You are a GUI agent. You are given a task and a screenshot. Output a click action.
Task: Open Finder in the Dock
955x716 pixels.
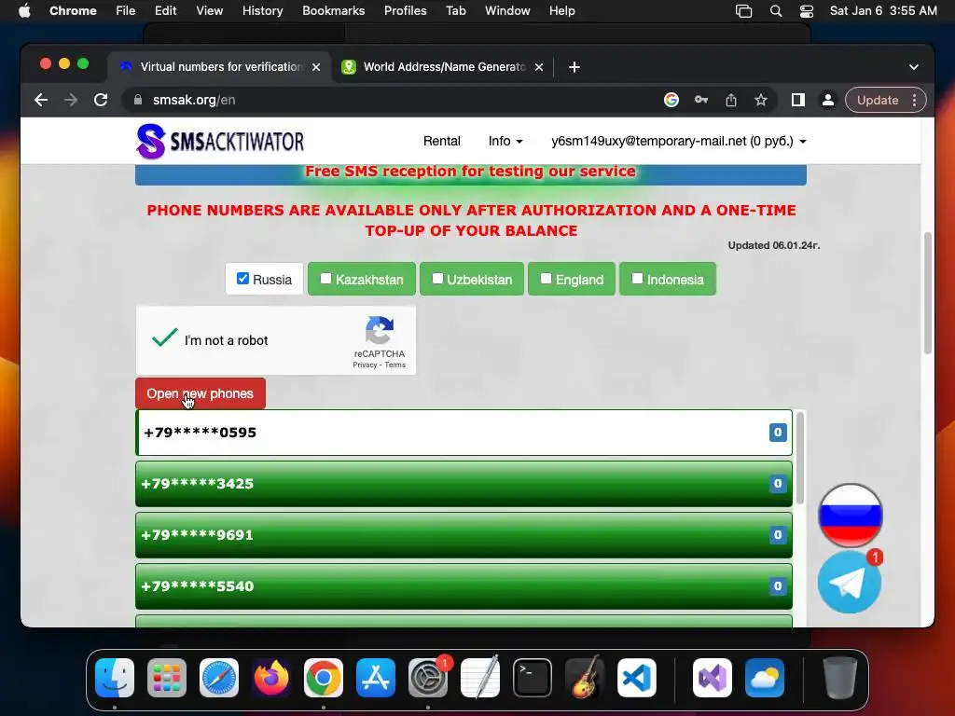[115, 678]
